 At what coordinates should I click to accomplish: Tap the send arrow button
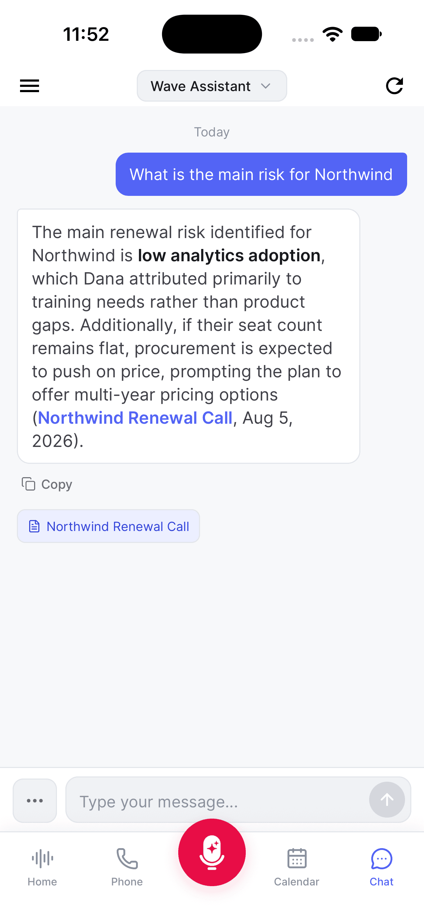pos(387,800)
